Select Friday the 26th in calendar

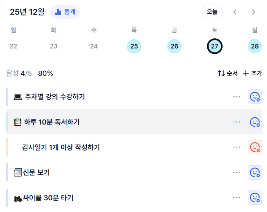point(174,46)
